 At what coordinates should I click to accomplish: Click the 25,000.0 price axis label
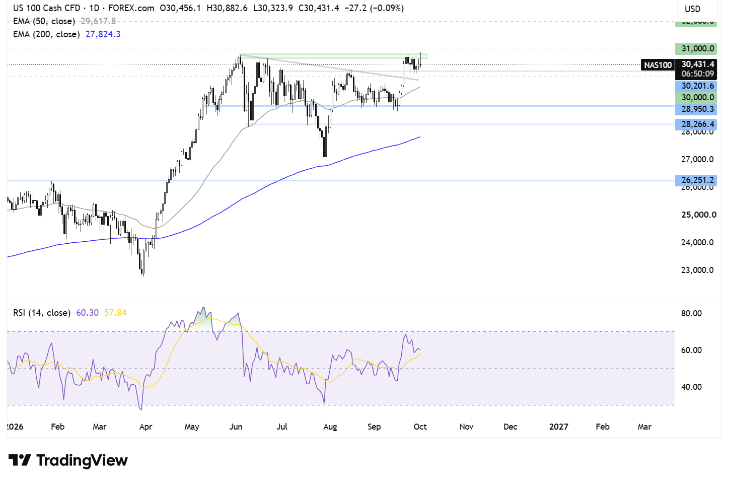698,215
